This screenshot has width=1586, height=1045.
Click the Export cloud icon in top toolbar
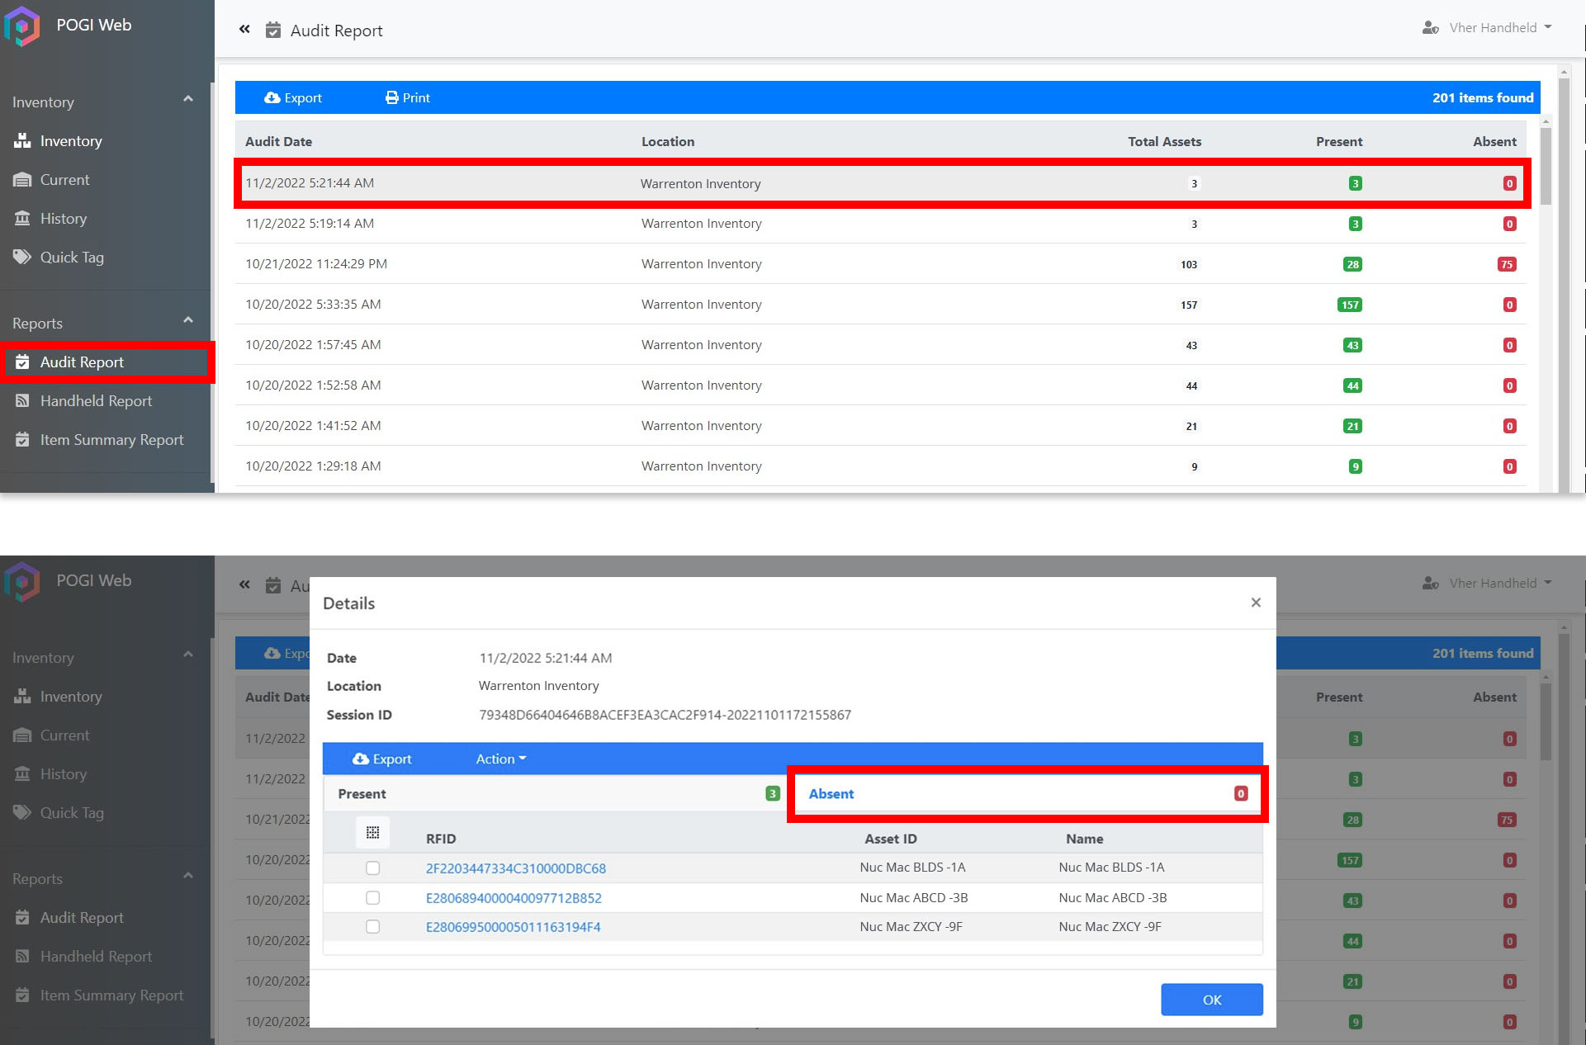272,97
